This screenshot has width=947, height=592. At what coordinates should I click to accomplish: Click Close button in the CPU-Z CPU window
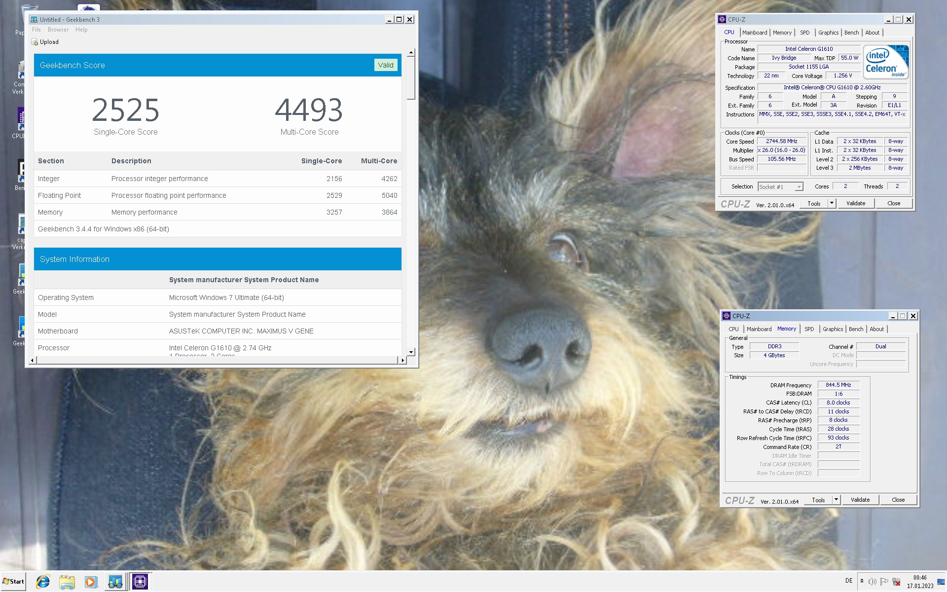[894, 203]
